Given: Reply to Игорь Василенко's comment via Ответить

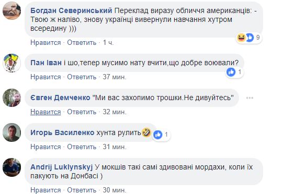Looking at the screenshot, I should pyautogui.click(x=82, y=147).
